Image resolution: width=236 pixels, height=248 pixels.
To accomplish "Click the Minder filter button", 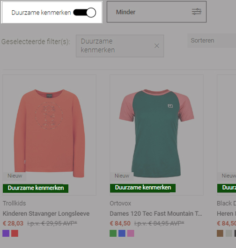I will click(156, 12).
